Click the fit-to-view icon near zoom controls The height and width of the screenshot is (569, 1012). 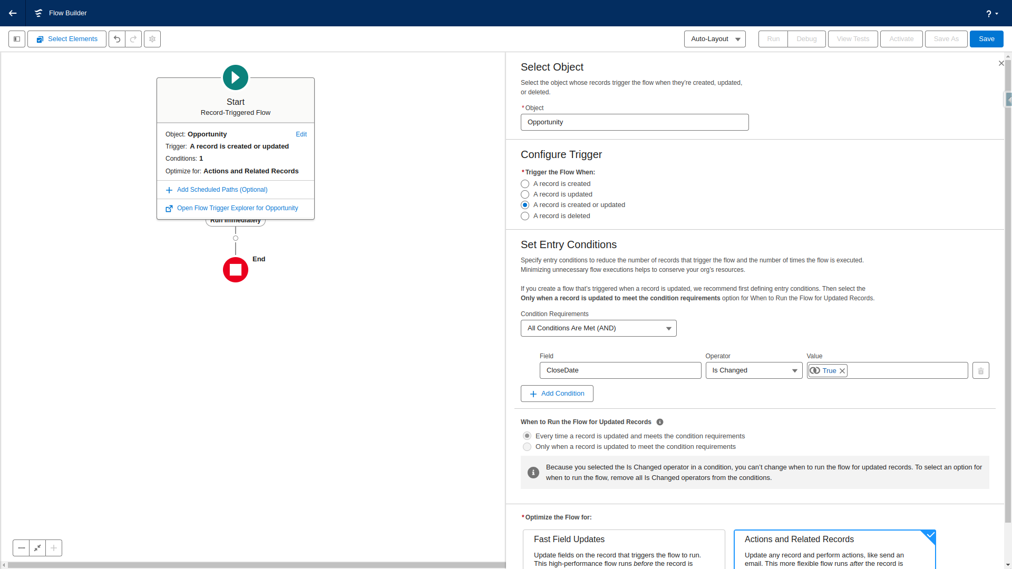click(37, 548)
